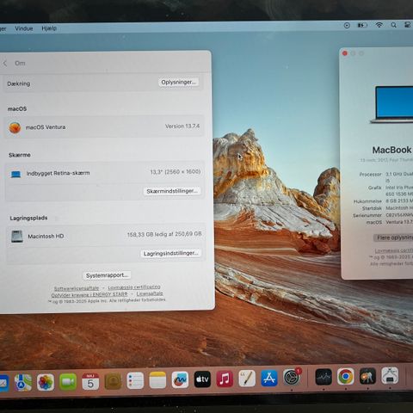Click the Oplysninger… button for Dækning

(x=178, y=82)
